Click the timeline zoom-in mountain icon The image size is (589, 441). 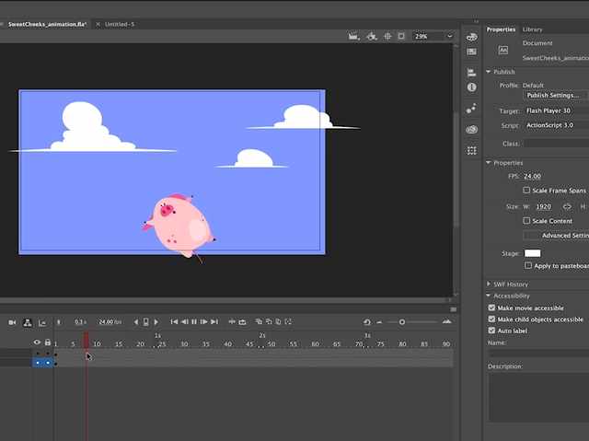446,321
